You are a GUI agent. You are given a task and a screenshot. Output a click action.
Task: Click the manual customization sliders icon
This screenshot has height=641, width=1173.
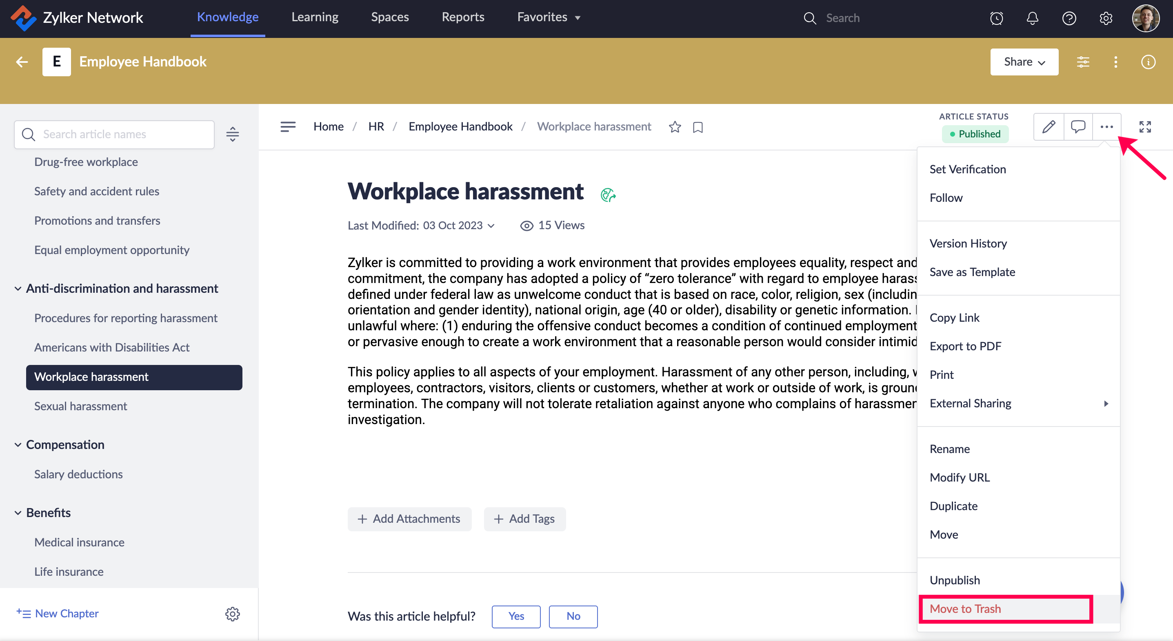1083,62
